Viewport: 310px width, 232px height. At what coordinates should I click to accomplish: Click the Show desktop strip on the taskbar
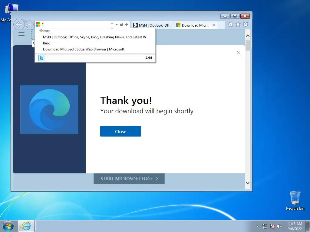click(308, 226)
